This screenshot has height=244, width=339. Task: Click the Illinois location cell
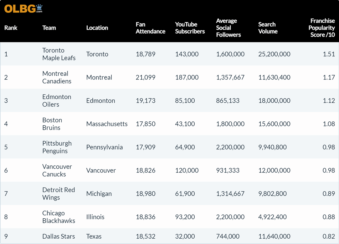point(95,217)
